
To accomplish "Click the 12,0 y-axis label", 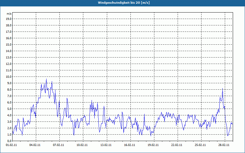I will tap(9, 64).
